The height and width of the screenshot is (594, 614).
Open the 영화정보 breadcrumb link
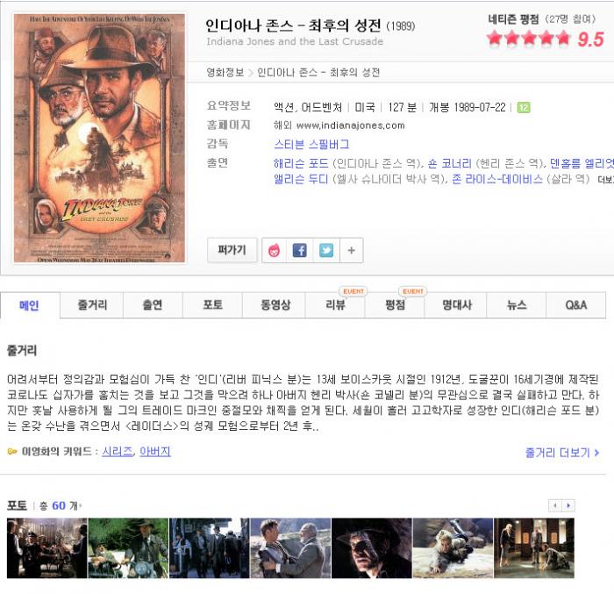click(225, 72)
